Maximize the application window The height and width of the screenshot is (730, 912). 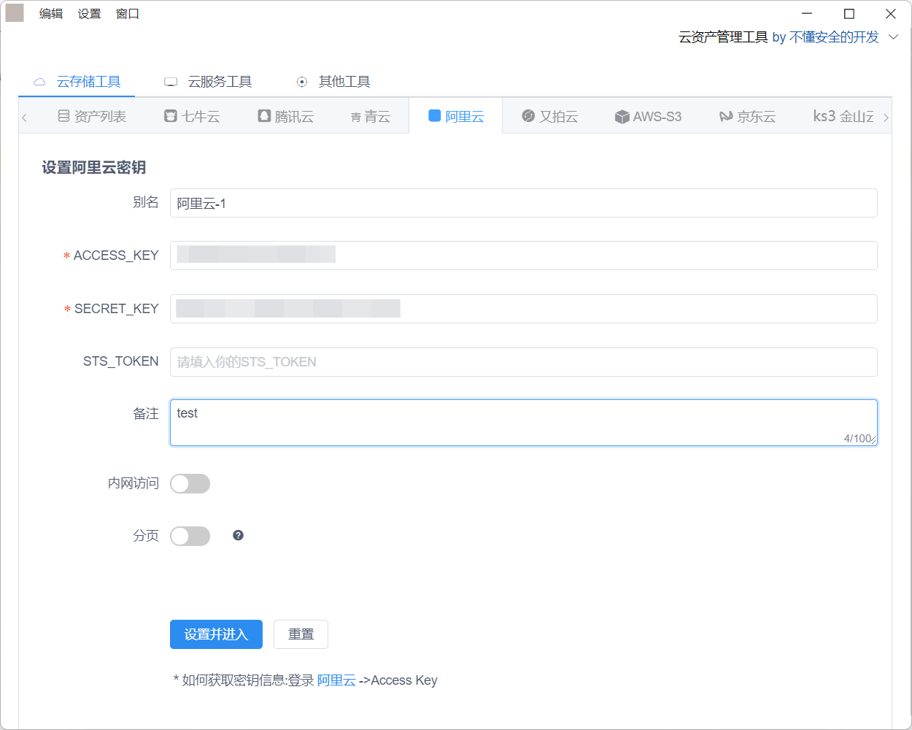[x=849, y=14]
